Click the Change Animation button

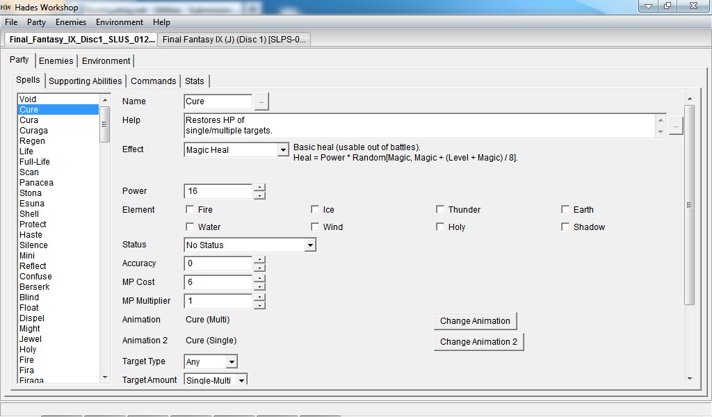(x=475, y=321)
